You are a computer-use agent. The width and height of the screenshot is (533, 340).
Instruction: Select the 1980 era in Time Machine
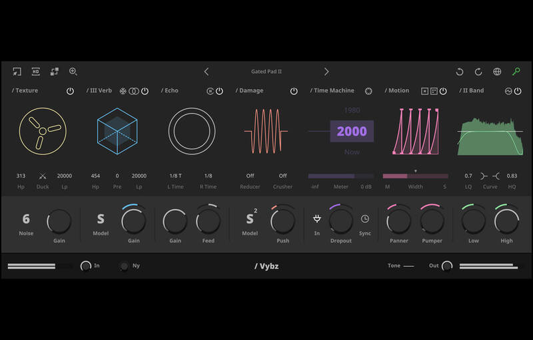pyautogui.click(x=352, y=110)
